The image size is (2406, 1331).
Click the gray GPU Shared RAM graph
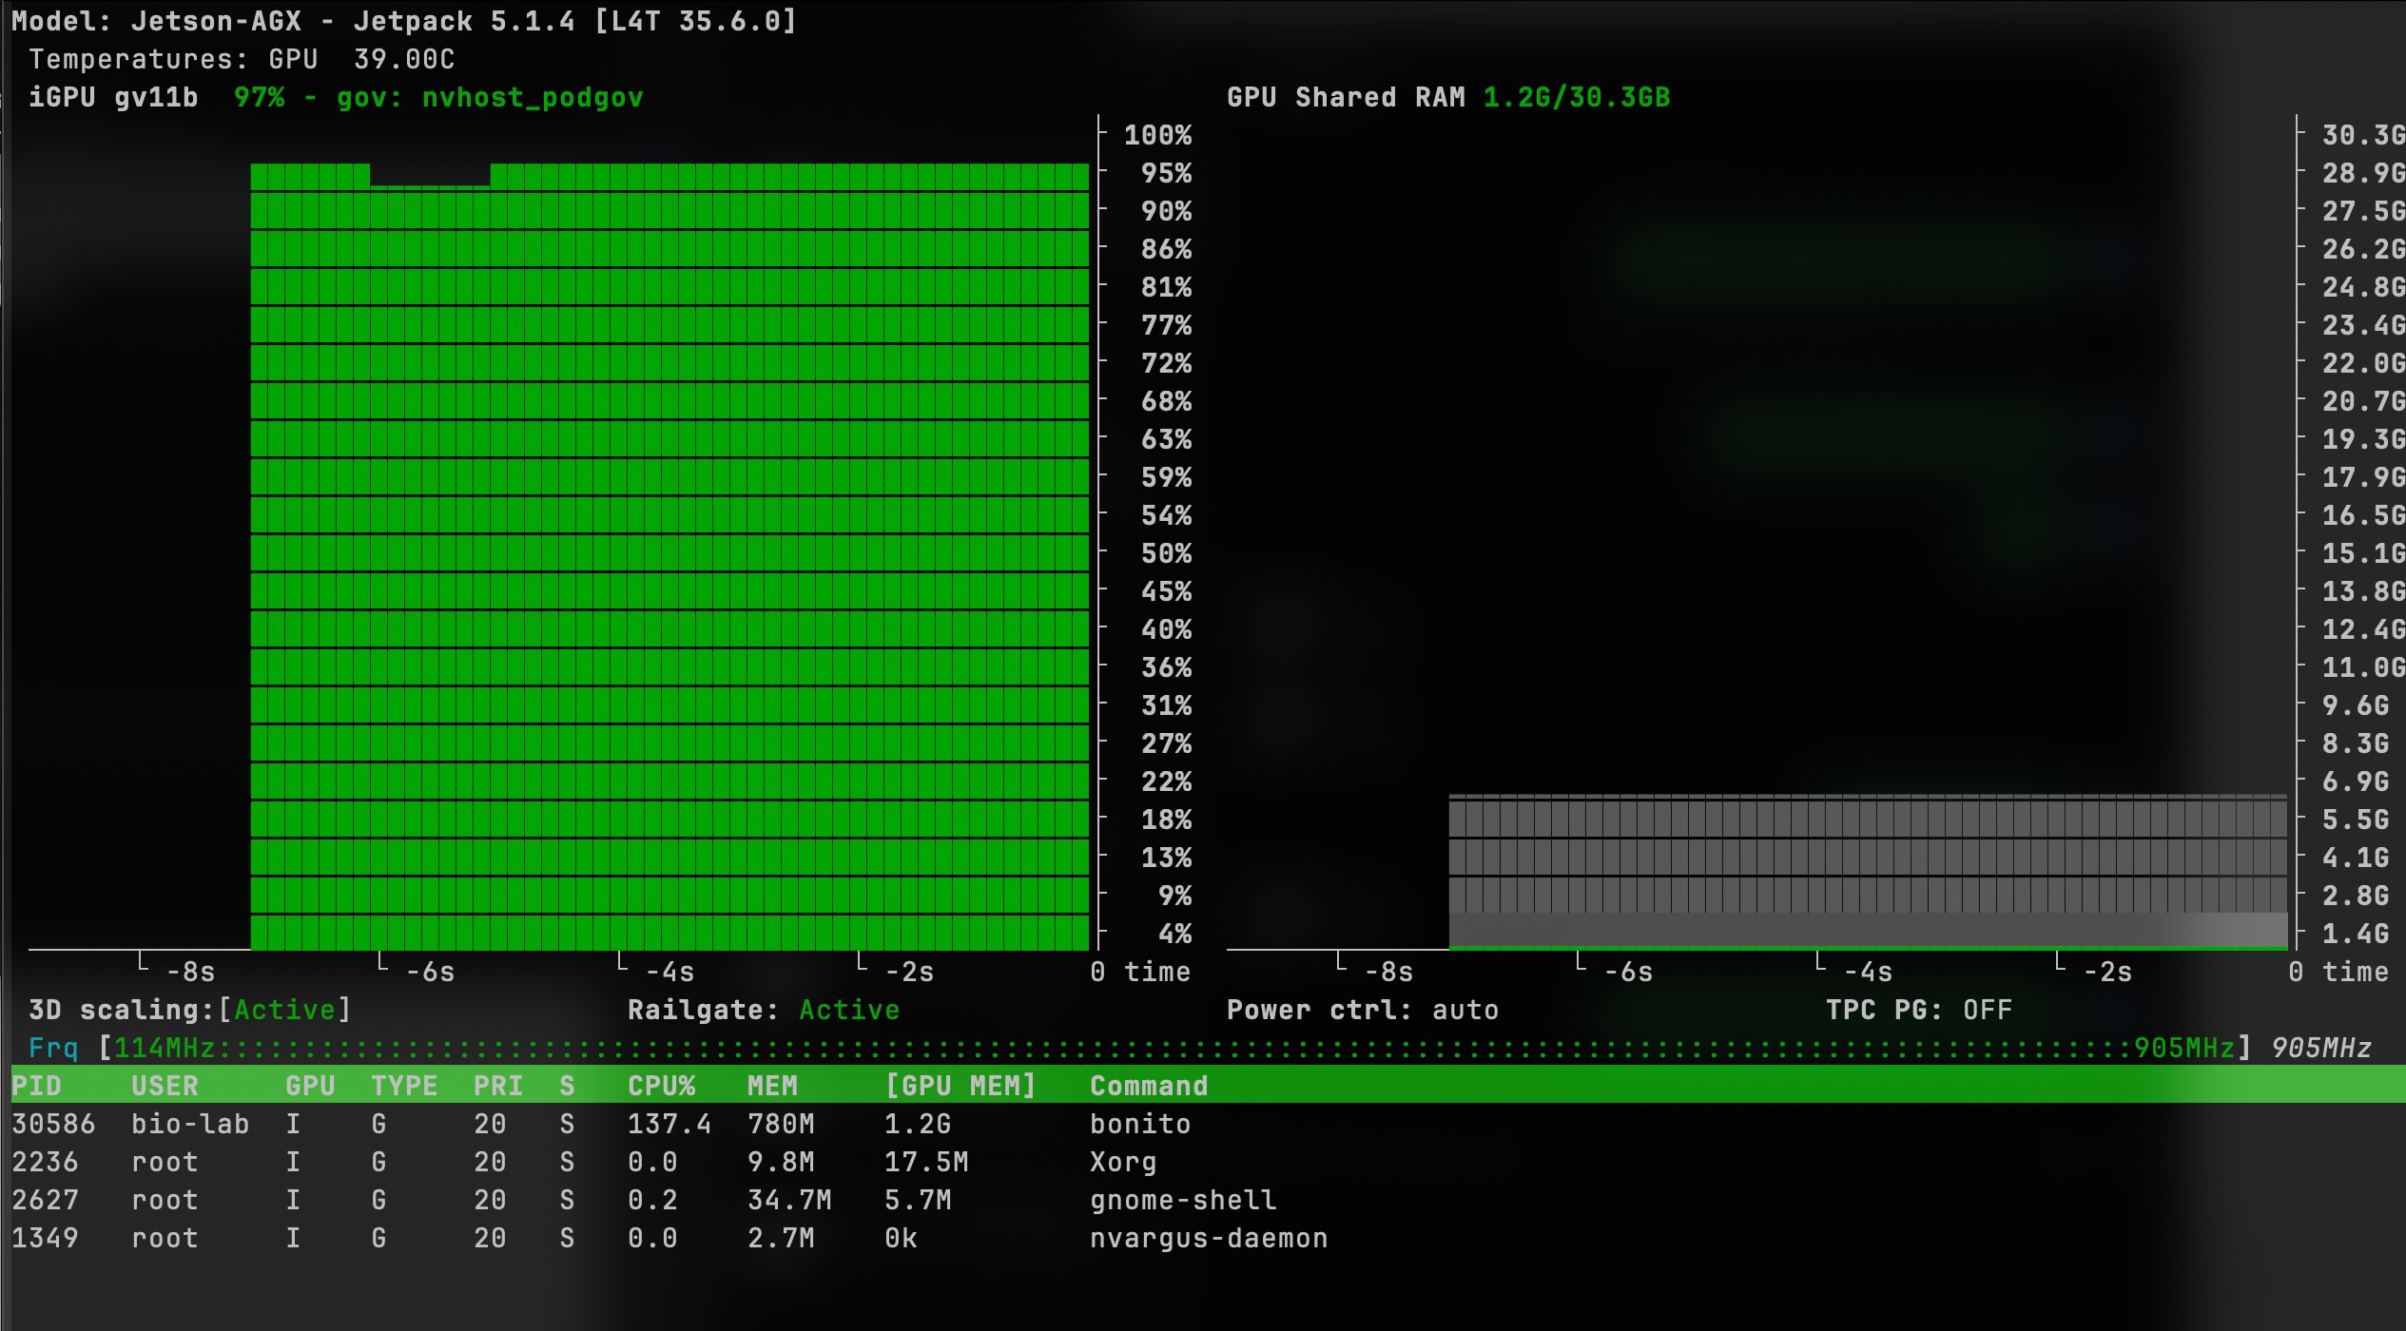click(x=1868, y=872)
